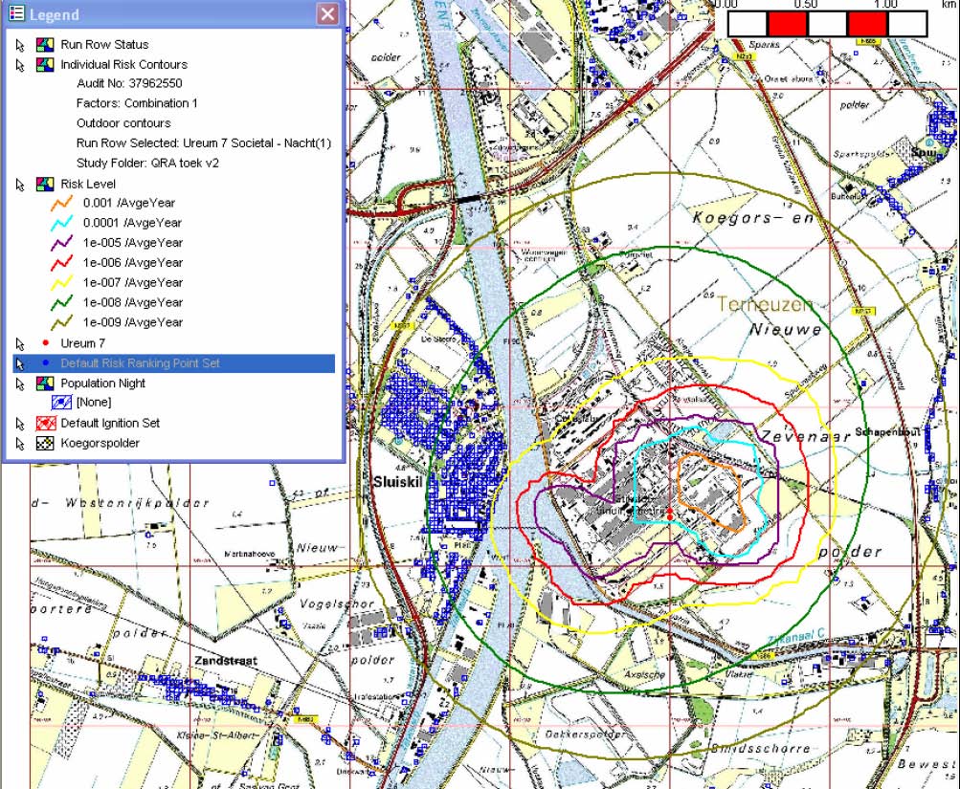Click the pointer arrow beside Population Night
Screen dimensions: 960x789
click(x=20, y=384)
